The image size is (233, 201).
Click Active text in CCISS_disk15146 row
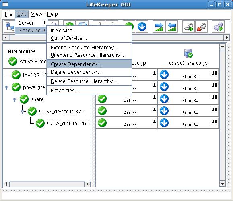tap(130, 125)
